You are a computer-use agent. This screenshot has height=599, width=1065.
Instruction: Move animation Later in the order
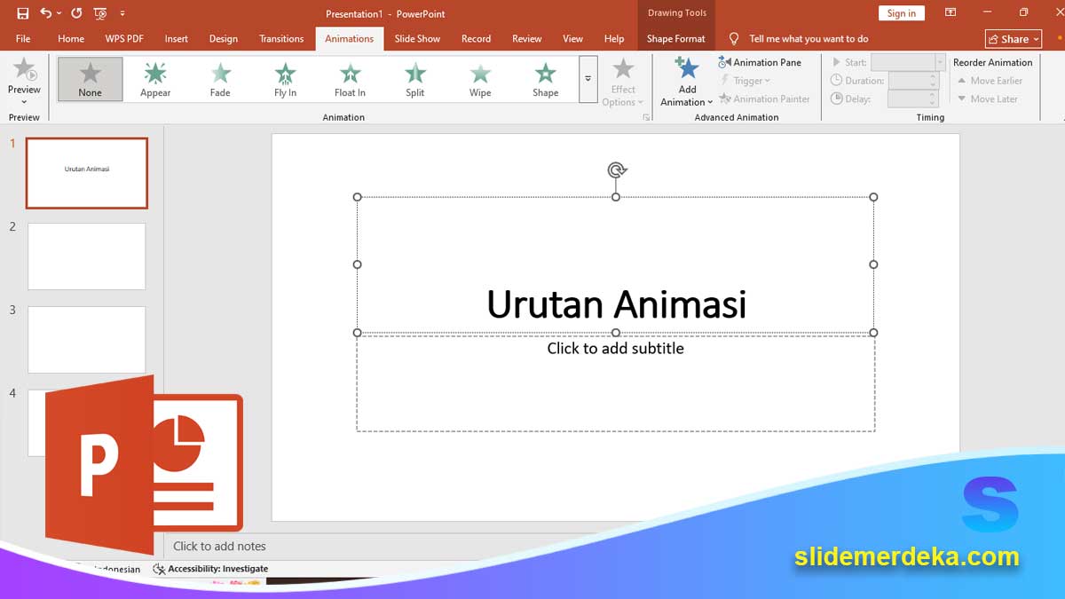tap(988, 99)
